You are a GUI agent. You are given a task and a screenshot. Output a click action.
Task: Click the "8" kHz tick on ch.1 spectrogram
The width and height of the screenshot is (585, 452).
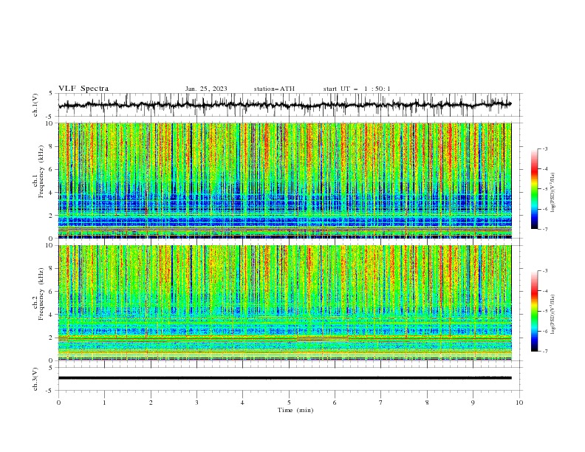point(52,146)
